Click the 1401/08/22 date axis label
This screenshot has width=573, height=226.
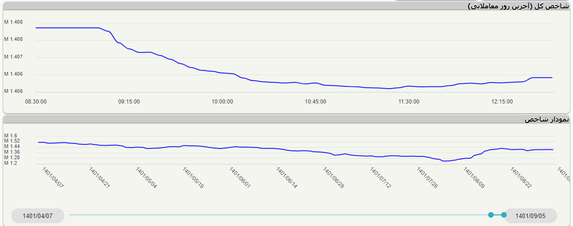(521, 179)
